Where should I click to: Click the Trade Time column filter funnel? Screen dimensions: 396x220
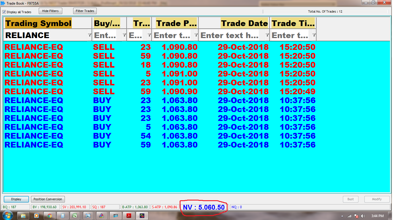[314, 35]
